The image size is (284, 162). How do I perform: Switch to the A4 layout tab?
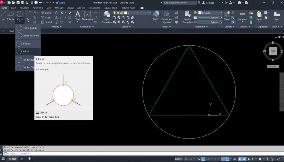22,159
